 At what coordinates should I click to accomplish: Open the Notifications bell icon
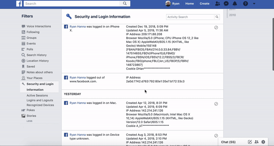[x=235, y=3]
